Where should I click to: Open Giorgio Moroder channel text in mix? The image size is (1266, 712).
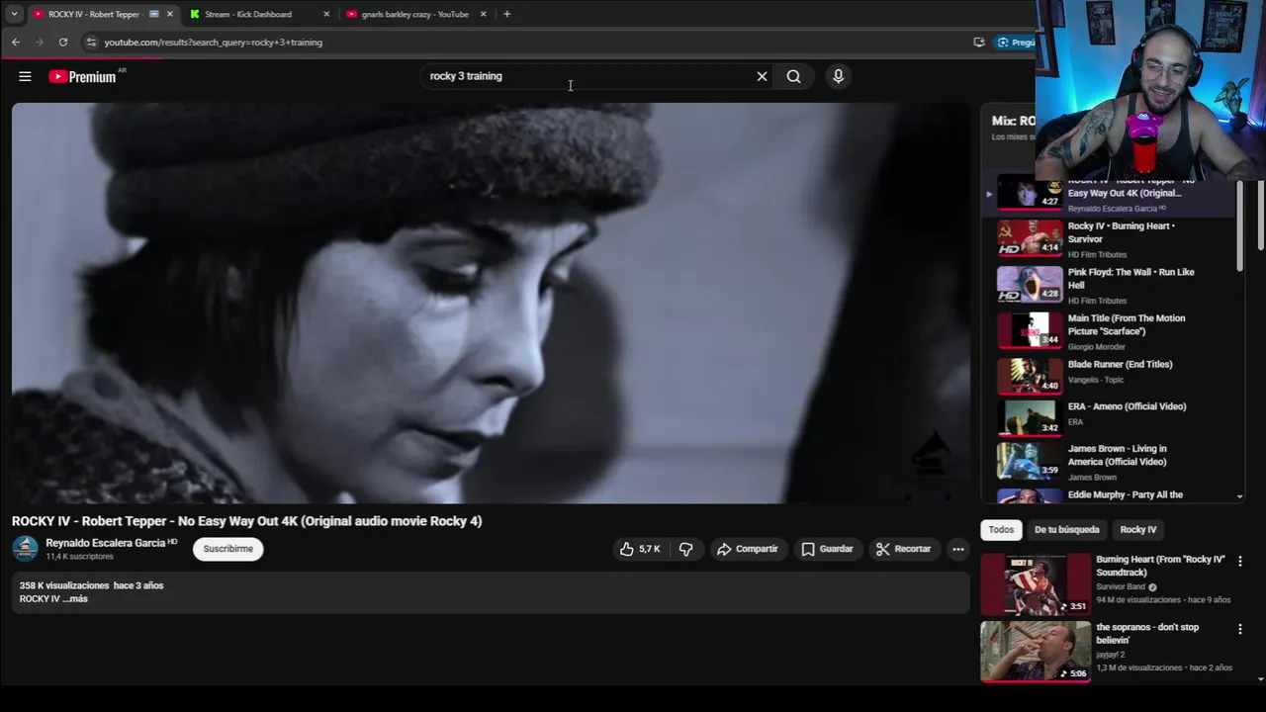(x=1097, y=347)
